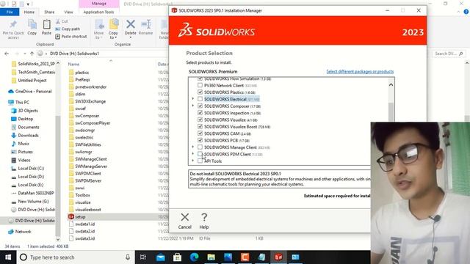Launch Microsoft Edge from taskbar

(194, 257)
